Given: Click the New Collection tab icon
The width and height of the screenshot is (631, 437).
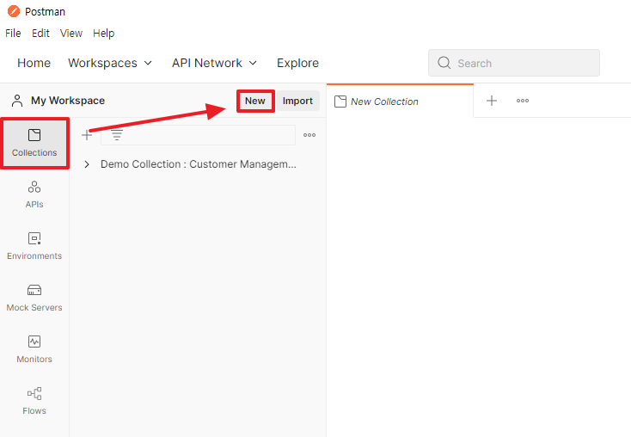Looking at the screenshot, I should 340,102.
